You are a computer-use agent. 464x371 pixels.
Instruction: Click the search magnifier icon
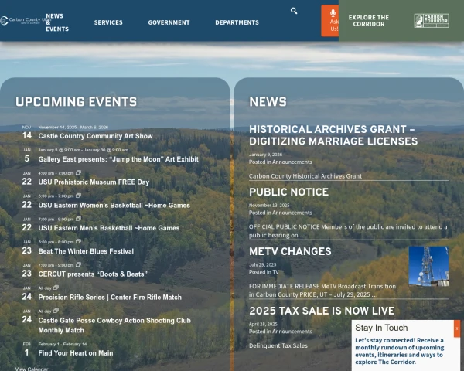(x=294, y=11)
